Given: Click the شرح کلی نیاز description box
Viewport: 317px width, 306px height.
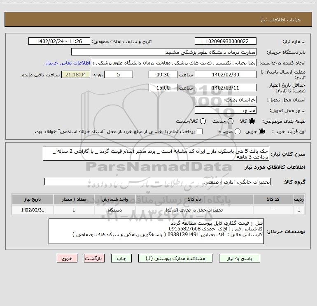Looking at the screenshot, I should (156, 154).
